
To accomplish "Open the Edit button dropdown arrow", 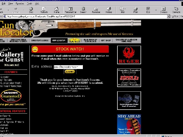I will click(x=156, y=10).
